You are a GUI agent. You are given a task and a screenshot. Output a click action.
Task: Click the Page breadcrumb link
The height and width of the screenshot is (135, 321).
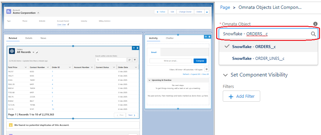tap(225, 7)
